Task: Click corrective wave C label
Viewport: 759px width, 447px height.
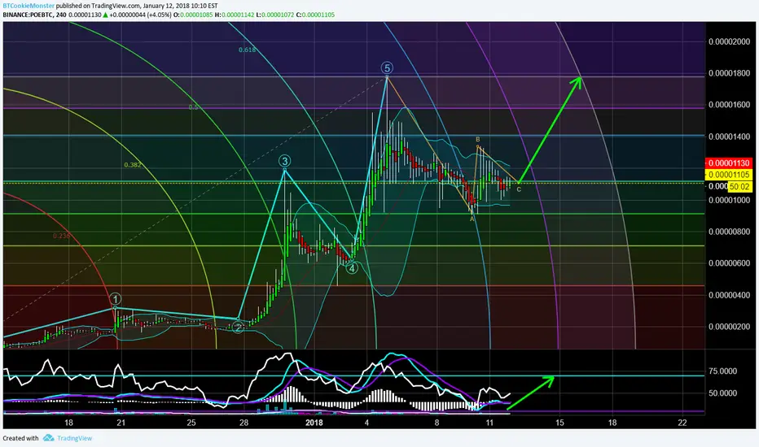Action: coord(519,189)
